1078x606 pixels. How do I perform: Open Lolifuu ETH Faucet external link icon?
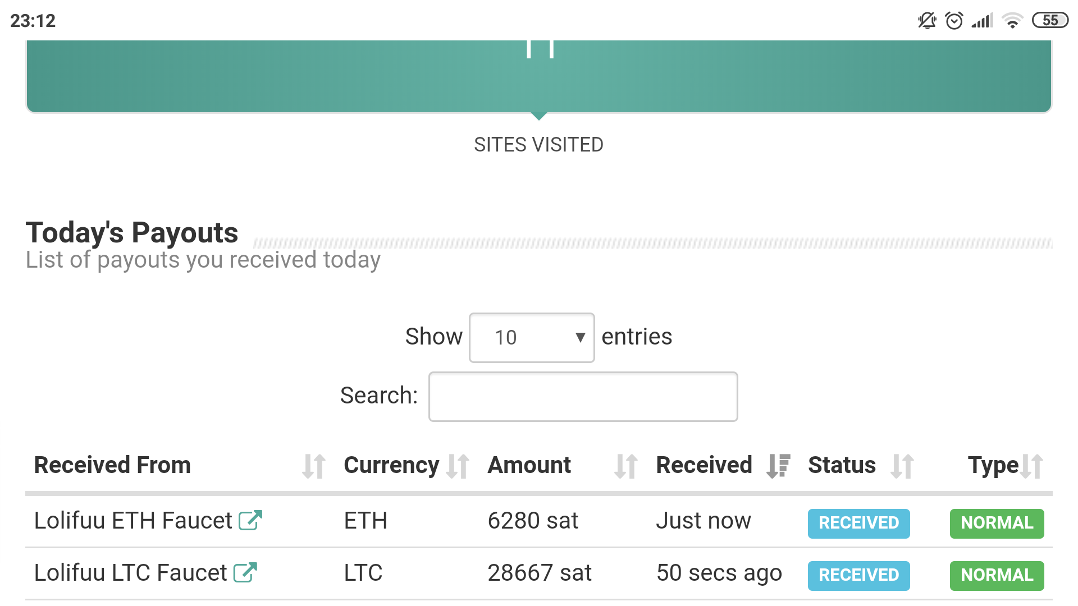[x=250, y=520]
